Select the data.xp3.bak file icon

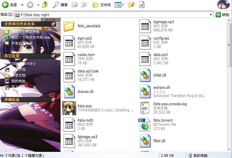pos(69,75)
